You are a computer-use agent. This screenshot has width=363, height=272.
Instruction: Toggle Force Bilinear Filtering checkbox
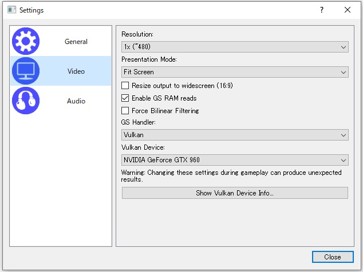coord(126,111)
